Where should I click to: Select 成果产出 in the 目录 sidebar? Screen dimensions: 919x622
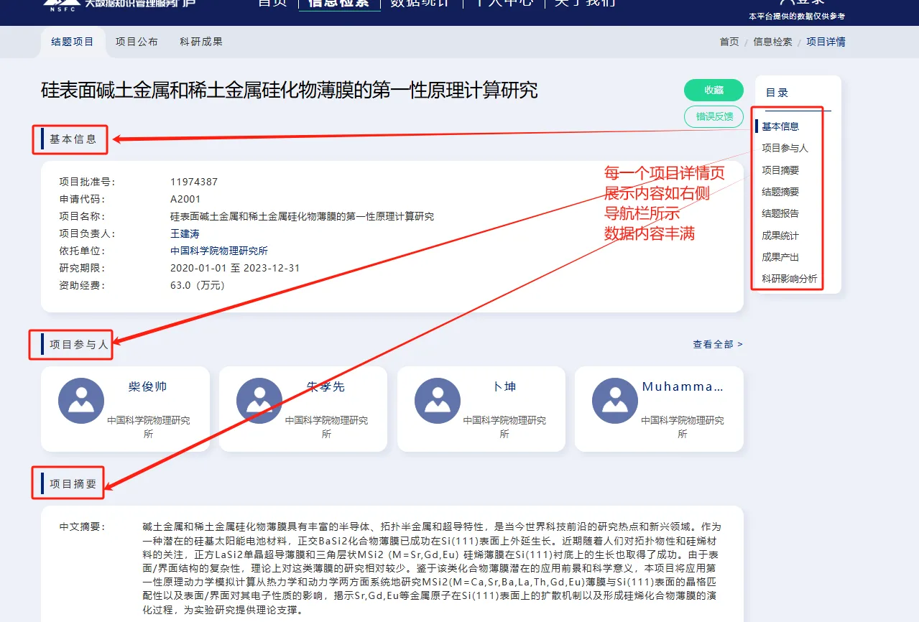780,257
